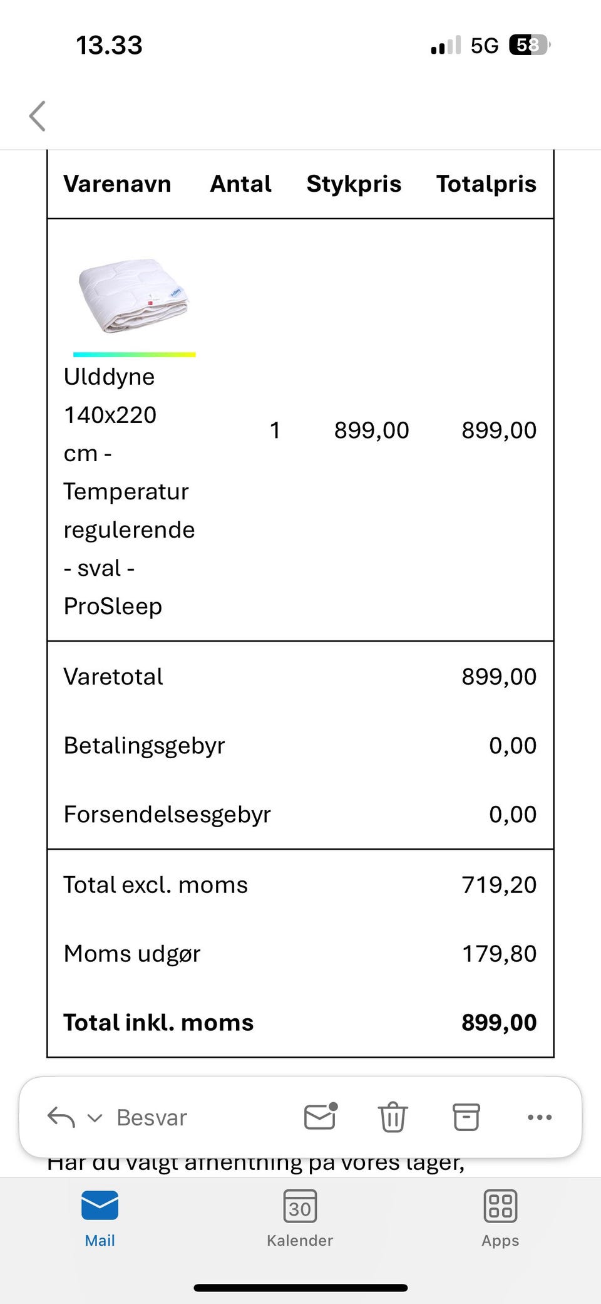The image size is (601, 1304).
Task: Tap the duvet product thumbnail
Action: point(133,295)
